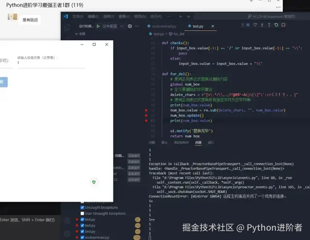Open the 选择(S) menu
310x240 pixels.
pos(108,16)
